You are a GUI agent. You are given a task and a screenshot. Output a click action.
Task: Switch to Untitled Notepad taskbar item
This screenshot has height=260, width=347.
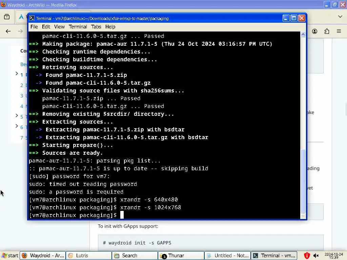(227, 256)
